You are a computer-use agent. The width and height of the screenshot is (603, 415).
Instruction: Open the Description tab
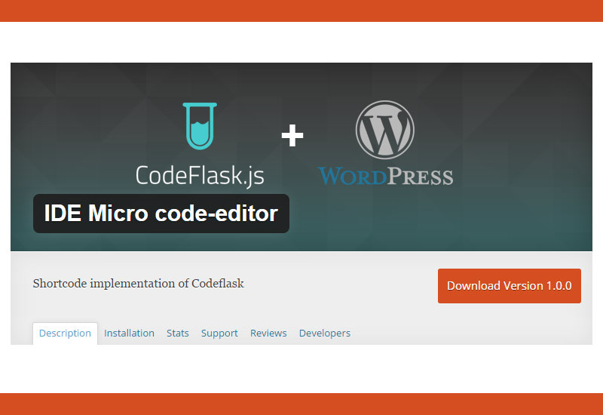click(x=65, y=334)
